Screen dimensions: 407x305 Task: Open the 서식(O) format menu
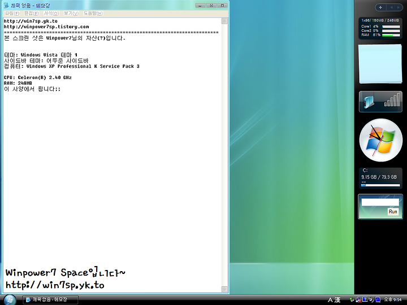(51, 13)
